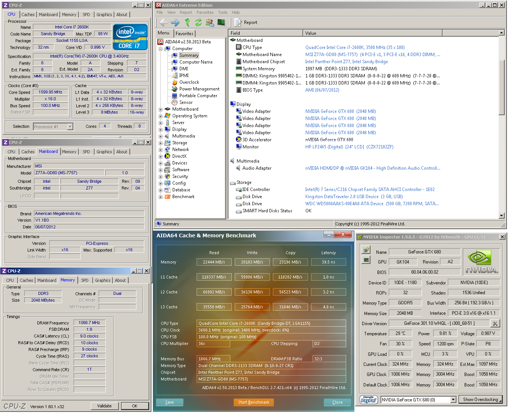508x413 pixels.
Task: Click the AIDA64 list vertical scrollbar down arrow
Action: click(502, 216)
